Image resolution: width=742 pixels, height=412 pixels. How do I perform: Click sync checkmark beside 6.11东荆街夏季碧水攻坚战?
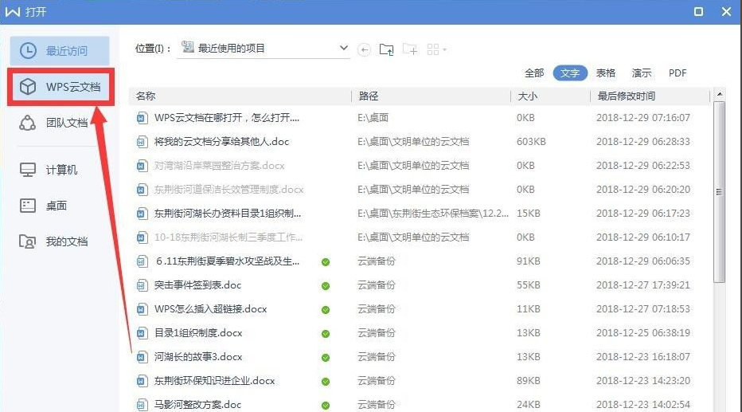[326, 262]
